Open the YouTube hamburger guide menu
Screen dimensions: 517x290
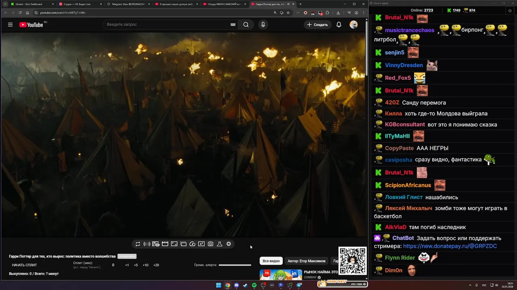pyautogui.click(x=10, y=25)
